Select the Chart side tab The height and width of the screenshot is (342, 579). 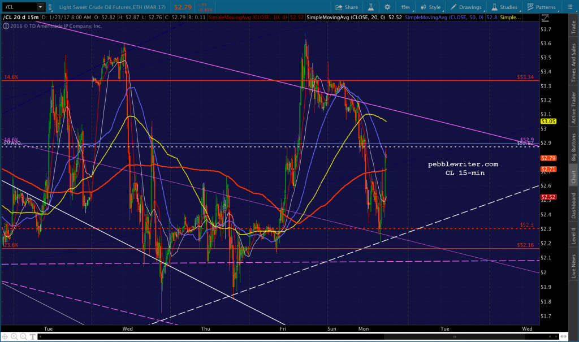573,176
